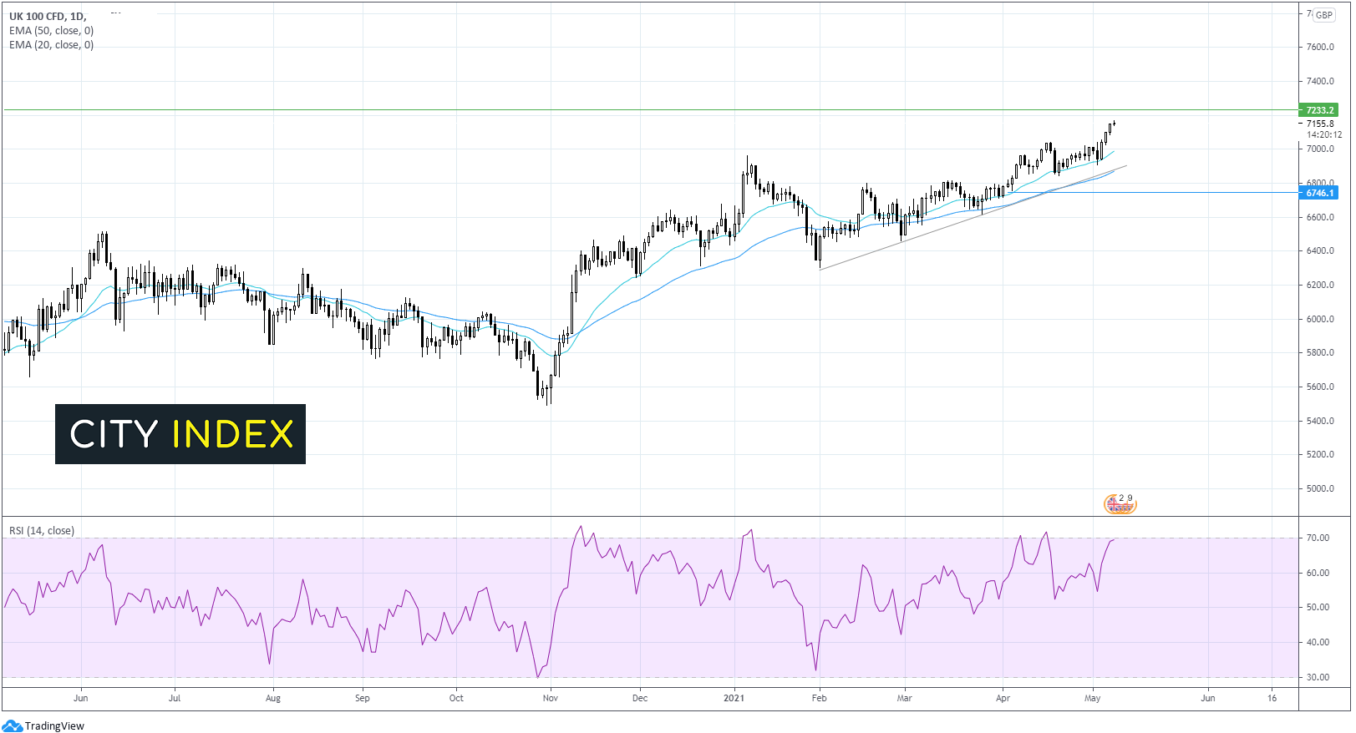Click the blue 6746.1 price level label
Viewport: 1356px width, 733px height.
point(1319,193)
